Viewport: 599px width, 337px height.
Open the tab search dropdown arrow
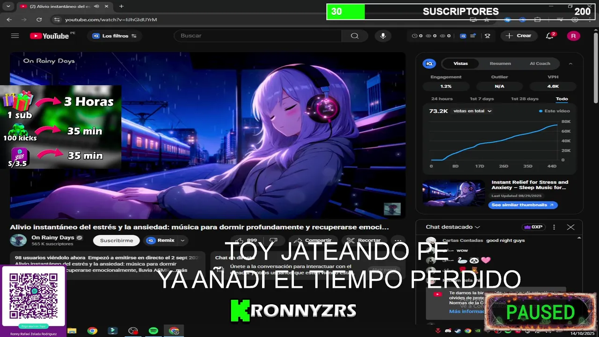(8, 7)
